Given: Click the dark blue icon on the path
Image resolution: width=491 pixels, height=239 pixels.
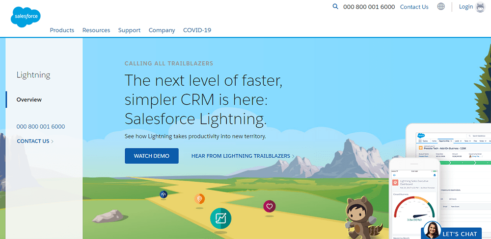Looking at the screenshot, I should pyautogui.click(x=164, y=194).
